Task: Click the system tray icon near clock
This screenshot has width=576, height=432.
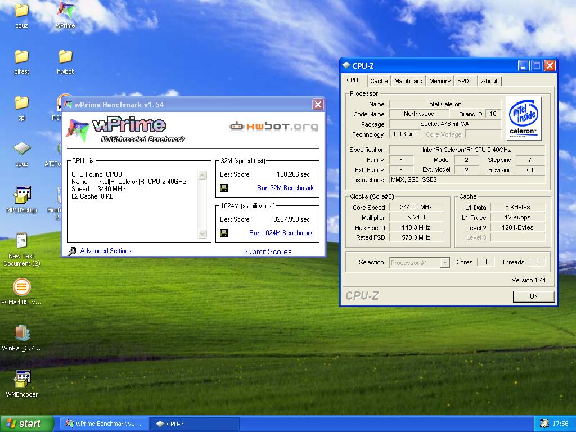Action: (544, 424)
